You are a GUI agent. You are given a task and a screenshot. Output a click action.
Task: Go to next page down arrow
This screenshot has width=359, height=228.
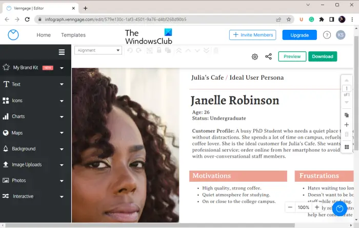pos(347,102)
